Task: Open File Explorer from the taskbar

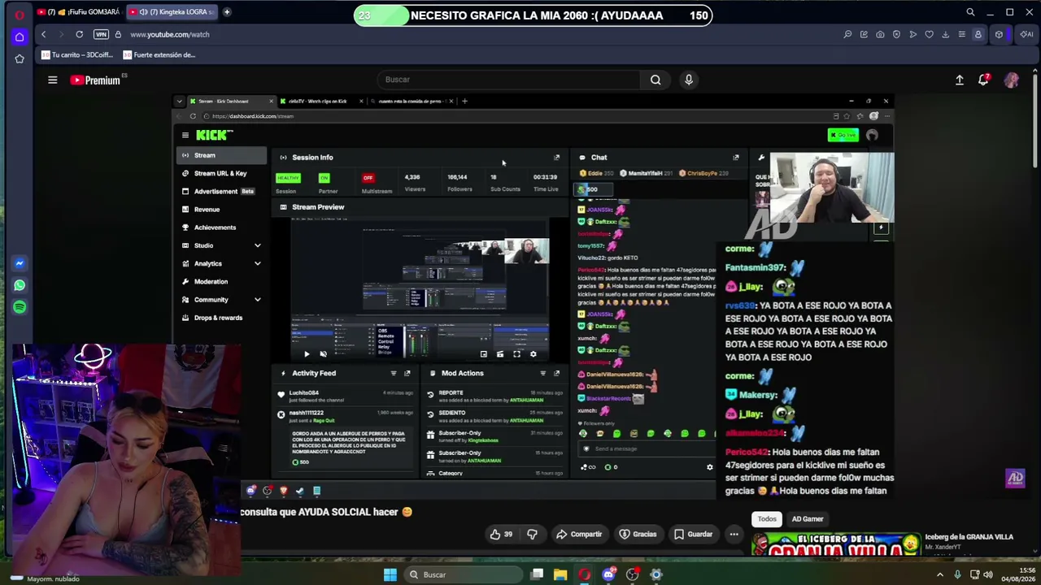Action: 560,574
